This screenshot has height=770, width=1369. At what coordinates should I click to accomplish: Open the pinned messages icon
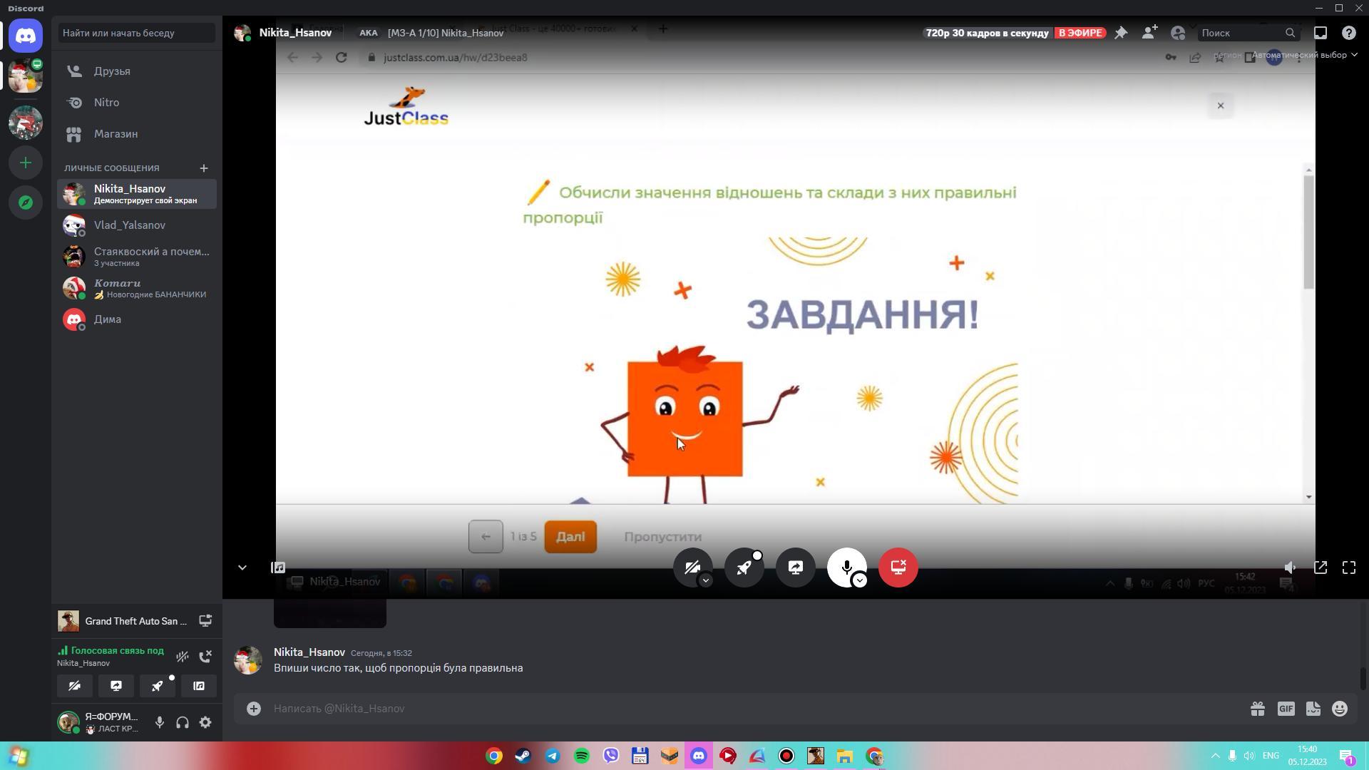[x=1121, y=33]
